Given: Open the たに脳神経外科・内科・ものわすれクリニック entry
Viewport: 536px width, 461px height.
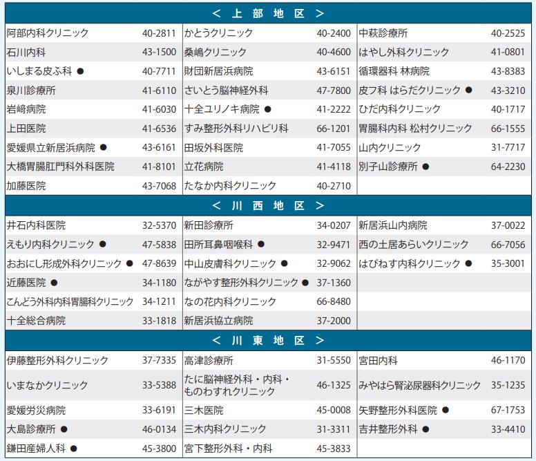Looking at the screenshot, I should point(237,386).
